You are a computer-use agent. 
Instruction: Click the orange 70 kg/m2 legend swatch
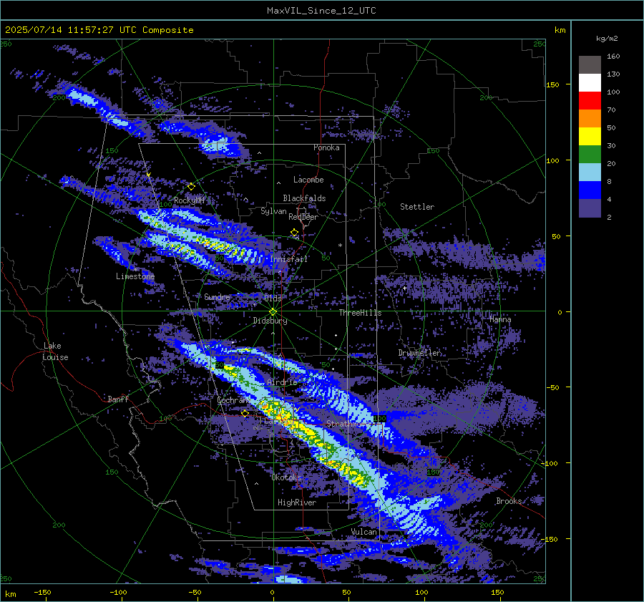pyautogui.click(x=590, y=118)
